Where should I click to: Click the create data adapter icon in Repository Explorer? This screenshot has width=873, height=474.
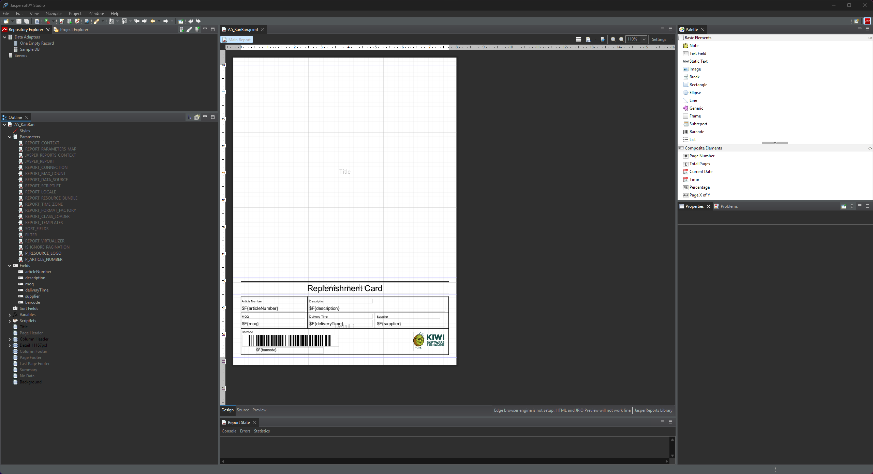(181, 30)
